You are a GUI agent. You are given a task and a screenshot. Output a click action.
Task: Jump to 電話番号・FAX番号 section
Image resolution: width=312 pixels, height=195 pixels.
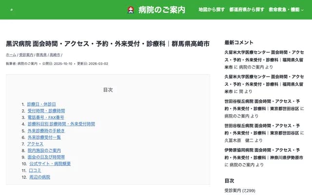click(46, 117)
